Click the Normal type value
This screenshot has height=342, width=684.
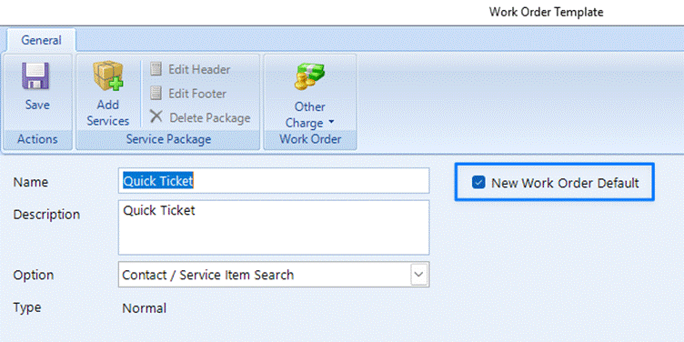(x=144, y=308)
